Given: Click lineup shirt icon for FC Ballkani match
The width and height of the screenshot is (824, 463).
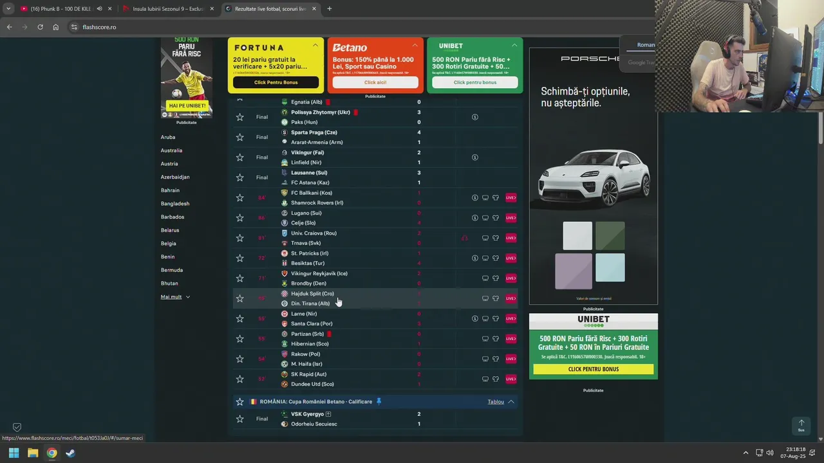Looking at the screenshot, I should (x=496, y=197).
